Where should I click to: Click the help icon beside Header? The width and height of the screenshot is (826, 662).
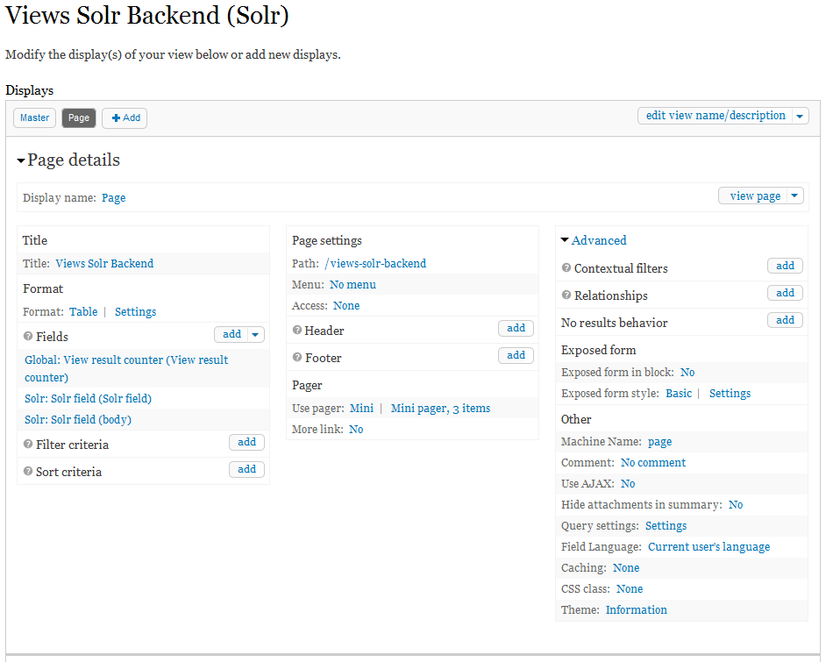(x=296, y=331)
